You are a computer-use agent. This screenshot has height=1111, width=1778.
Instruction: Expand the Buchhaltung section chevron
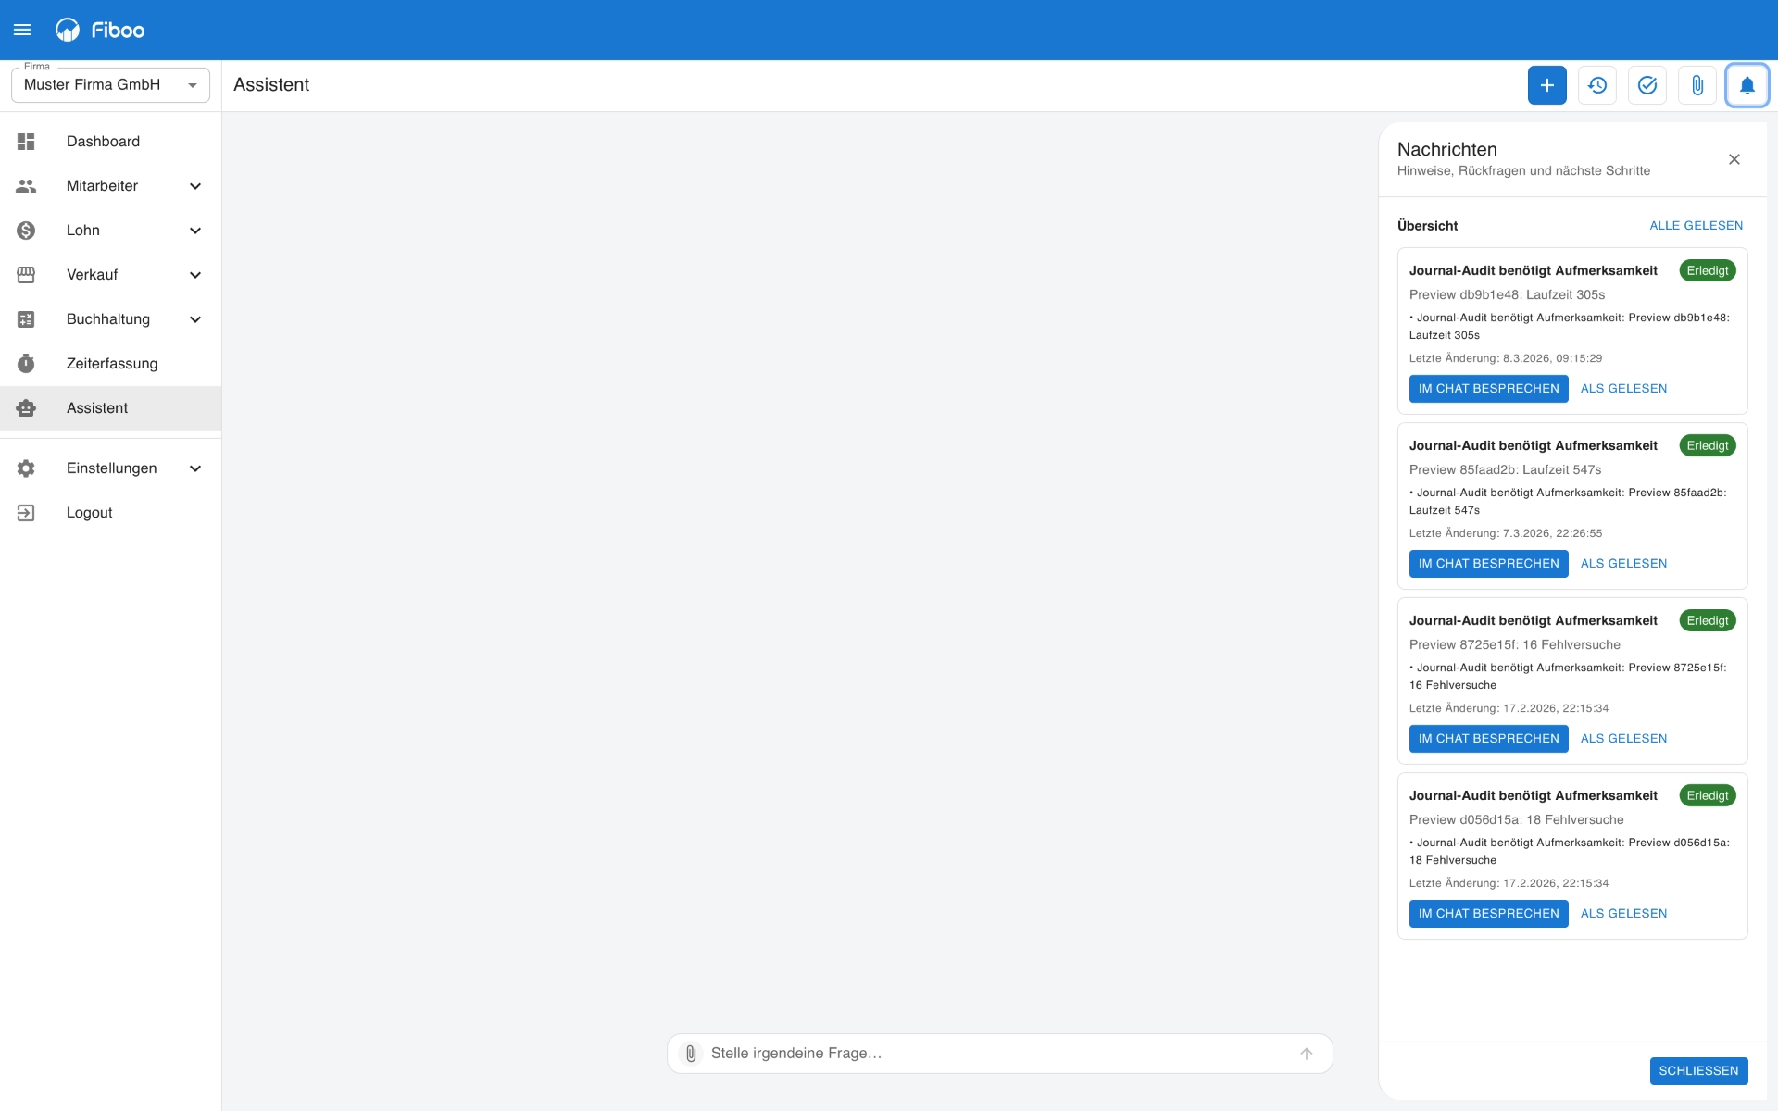195,319
